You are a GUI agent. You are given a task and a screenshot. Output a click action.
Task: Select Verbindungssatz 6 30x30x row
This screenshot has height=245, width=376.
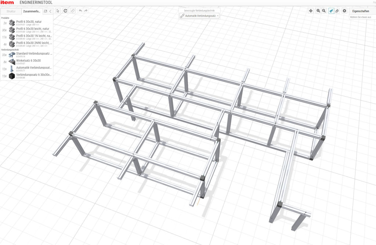coord(26,76)
